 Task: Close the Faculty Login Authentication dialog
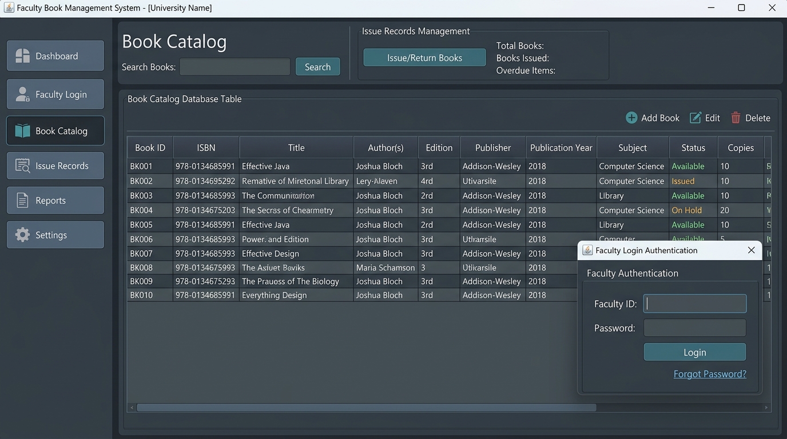click(752, 250)
